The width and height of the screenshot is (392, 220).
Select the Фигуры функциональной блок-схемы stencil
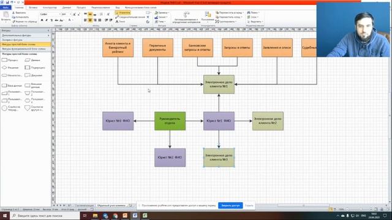pyautogui.click(x=26, y=49)
